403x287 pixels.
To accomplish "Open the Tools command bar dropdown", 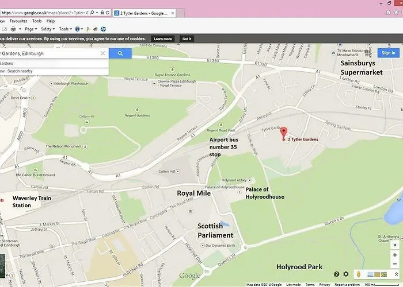I will pos(64,29).
